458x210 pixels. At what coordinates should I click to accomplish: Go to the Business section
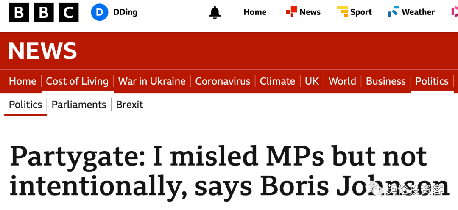pyautogui.click(x=385, y=81)
